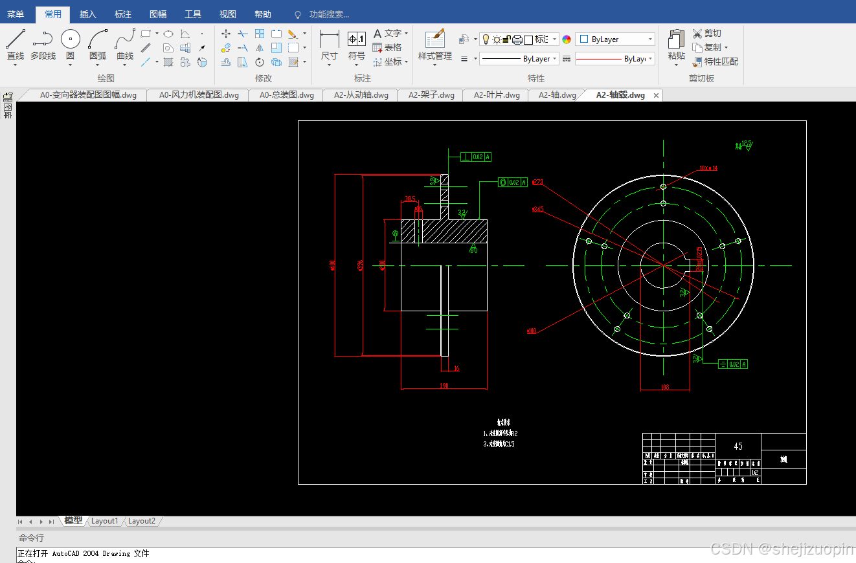Switch to the 插入 ribbon tab
This screenshot has height=563, width=856.
pos(87,14)
